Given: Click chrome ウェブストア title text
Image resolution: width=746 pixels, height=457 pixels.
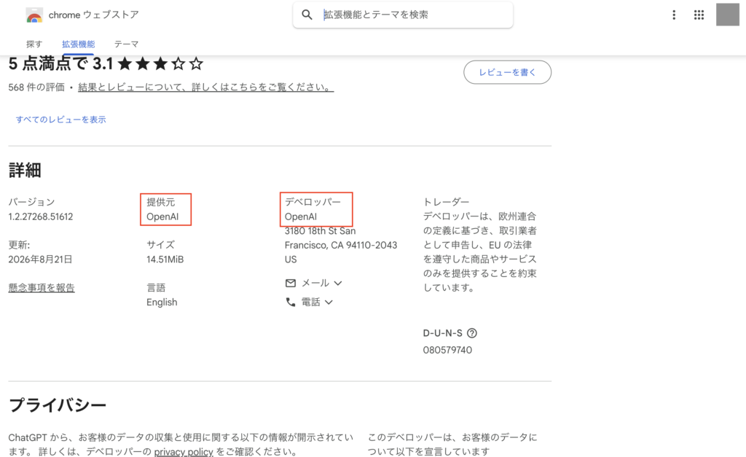Looking at the screenshot, I should 94,15.
